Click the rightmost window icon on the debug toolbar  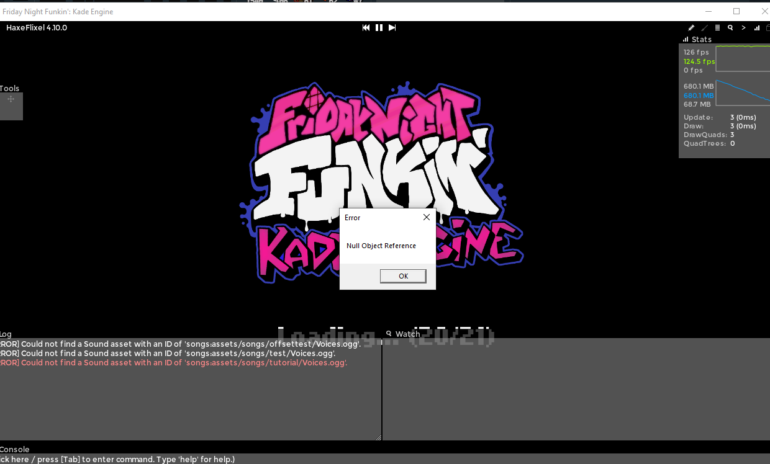pyautogui.click(x=768, y=27)
